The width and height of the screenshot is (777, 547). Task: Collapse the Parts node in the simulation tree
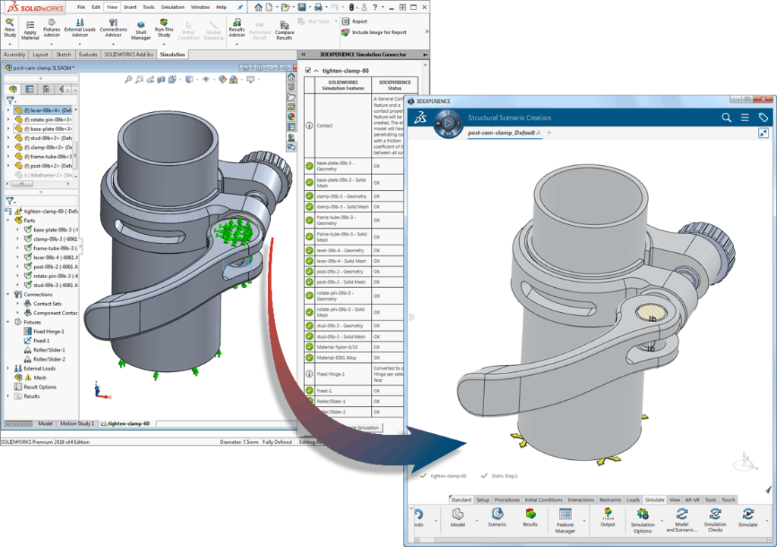pyautogui.click(x=7, y=220)
